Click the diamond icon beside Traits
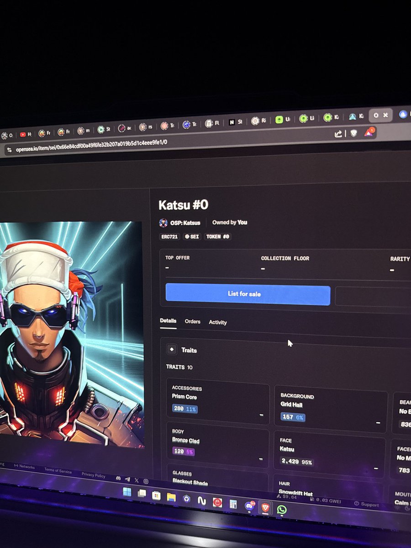Image resolution: width=411 pixels, height=548 pixels. [172, 349]
